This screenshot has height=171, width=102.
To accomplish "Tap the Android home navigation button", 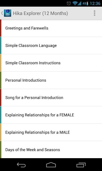I will click(x=51, y=165).
